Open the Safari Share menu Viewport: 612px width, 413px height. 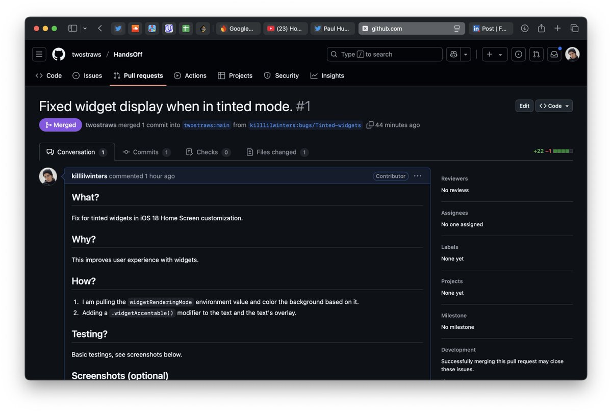541,29
